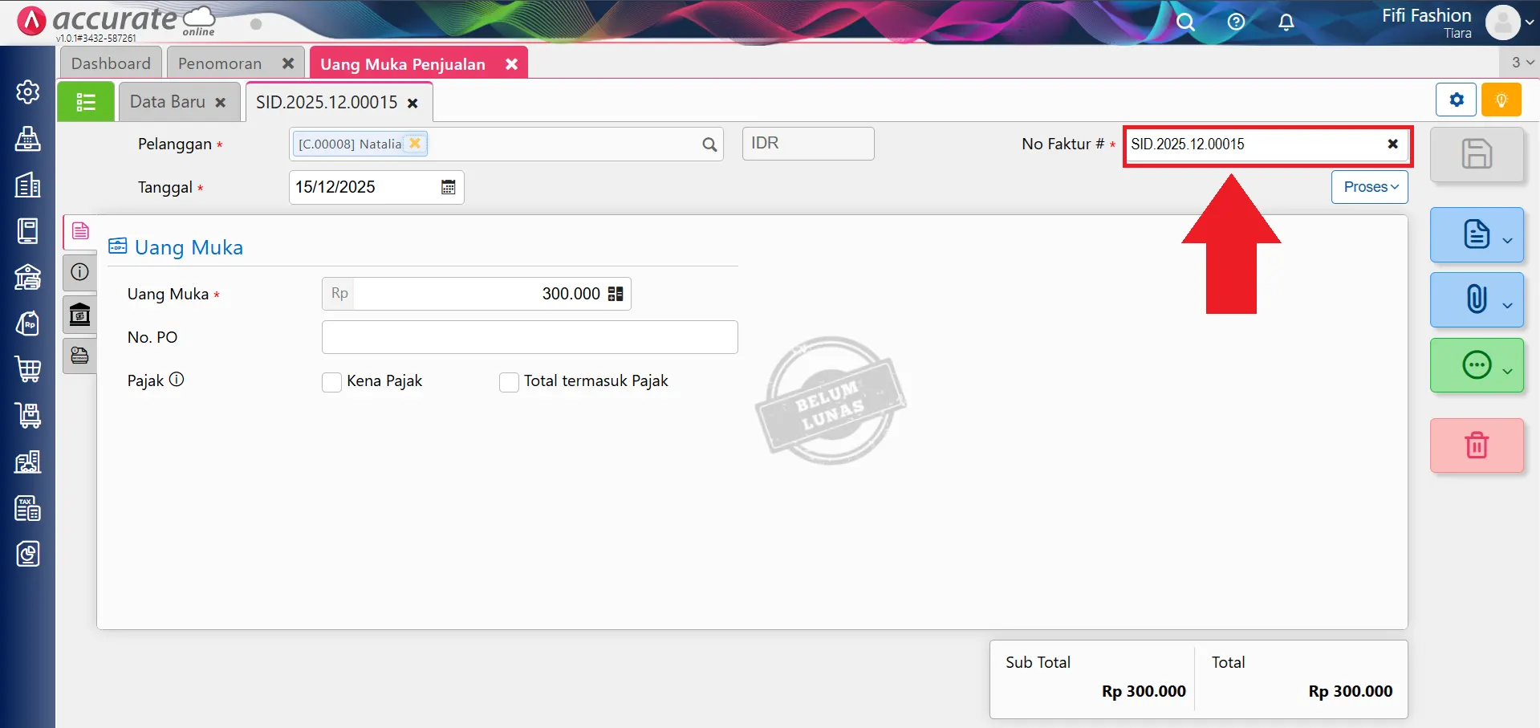Image resolution: width=1540 pixels, height=728 pixels.
Task: Close the Penomoran tab
Action: point(288,63)
